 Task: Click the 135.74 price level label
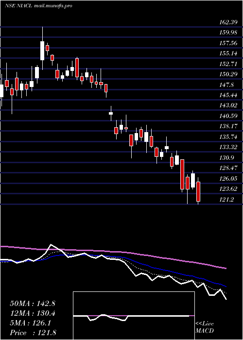tap(228, 137)
